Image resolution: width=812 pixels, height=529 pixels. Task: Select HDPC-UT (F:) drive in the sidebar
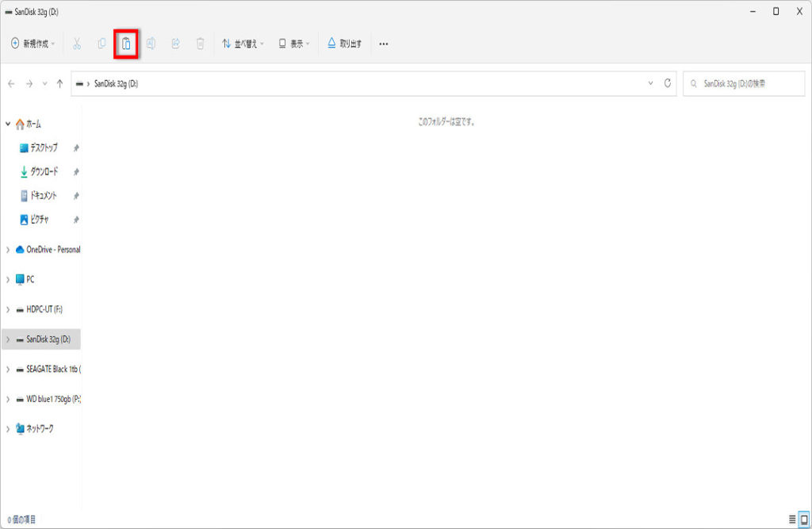44,309
